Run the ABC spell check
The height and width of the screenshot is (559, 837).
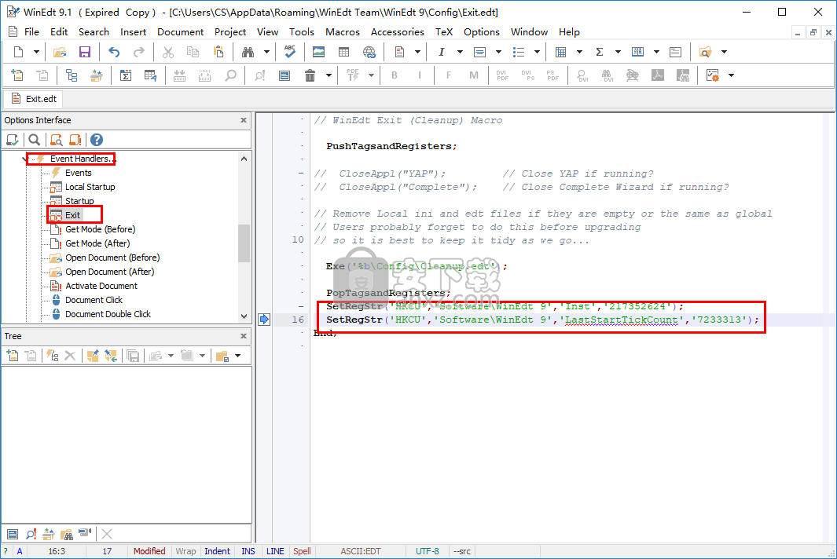pos(290,52)
